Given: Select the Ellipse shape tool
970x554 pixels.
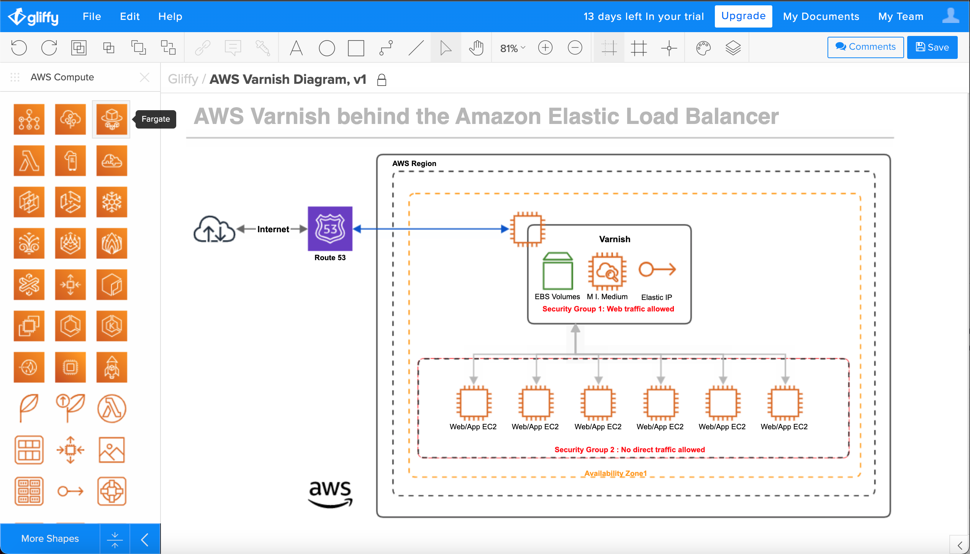Looking at the screenshot, I should click(x=326, y=48).
